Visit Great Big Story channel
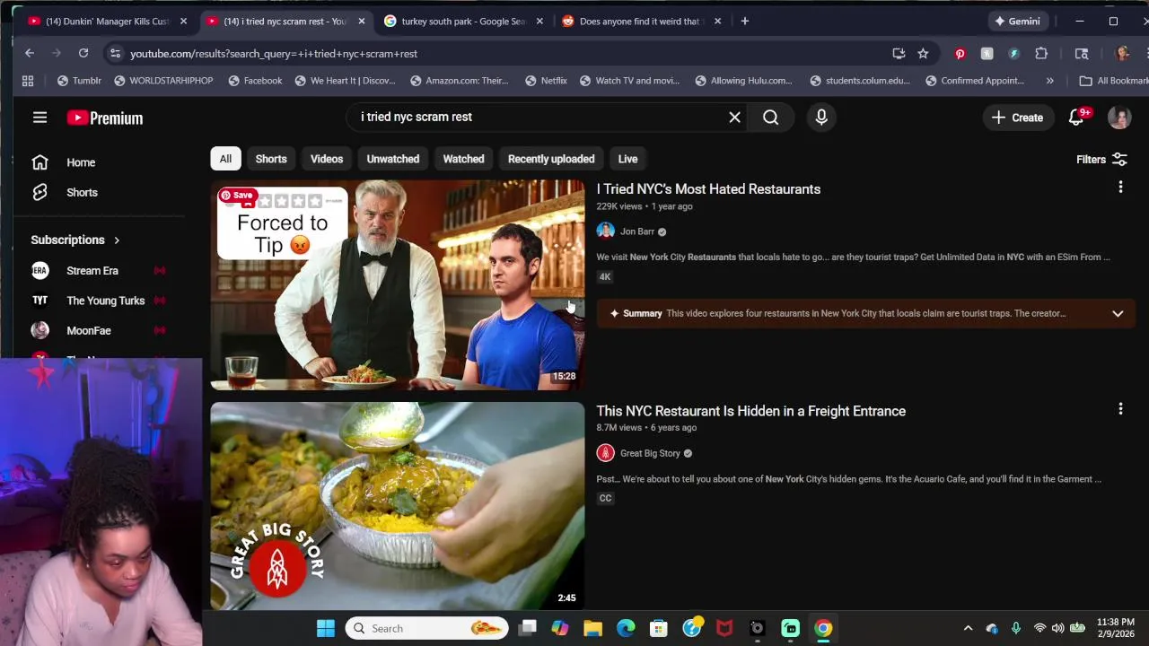 click(650, 453)
